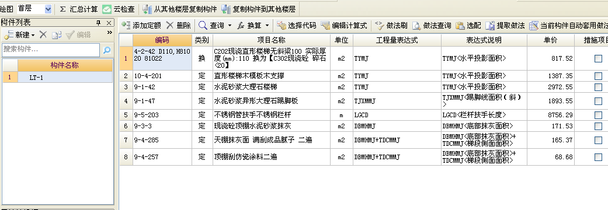
Task: Click the 汇总计算 sum icon
Action: coord(63,9)
